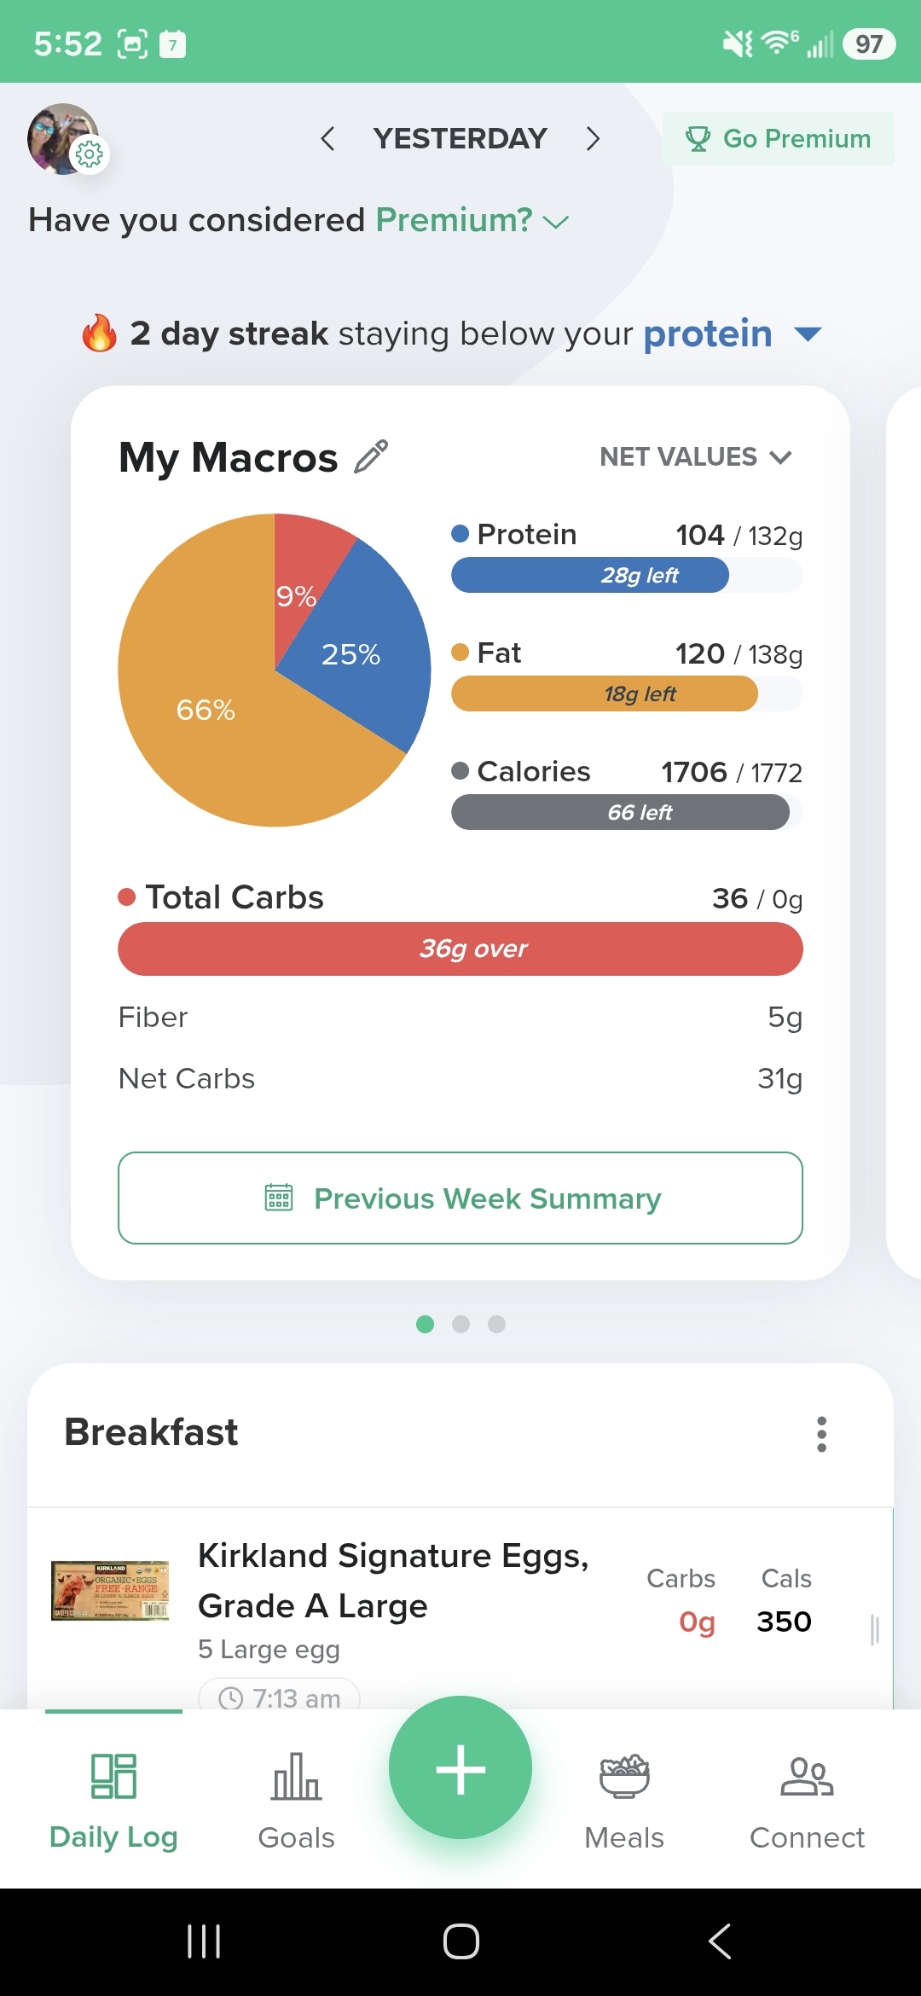
Task: Open the NET VALUES dropdown
Action: [x=696, y=457]
